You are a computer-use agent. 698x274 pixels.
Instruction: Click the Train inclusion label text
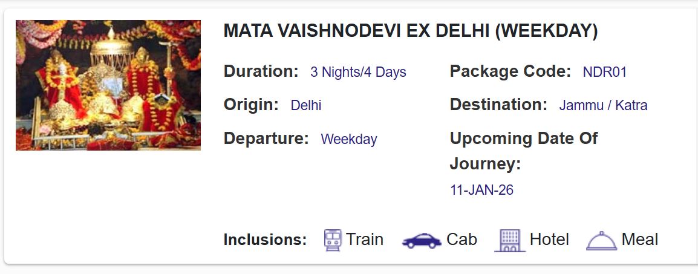pyautogui.click(x=365, y=240)
